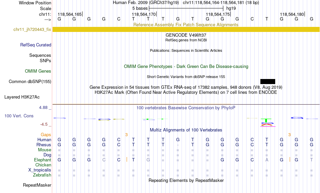Click the OMIM Genes track label
The height and width of the screenshot is (193, 320).
[x=38, y=71]
